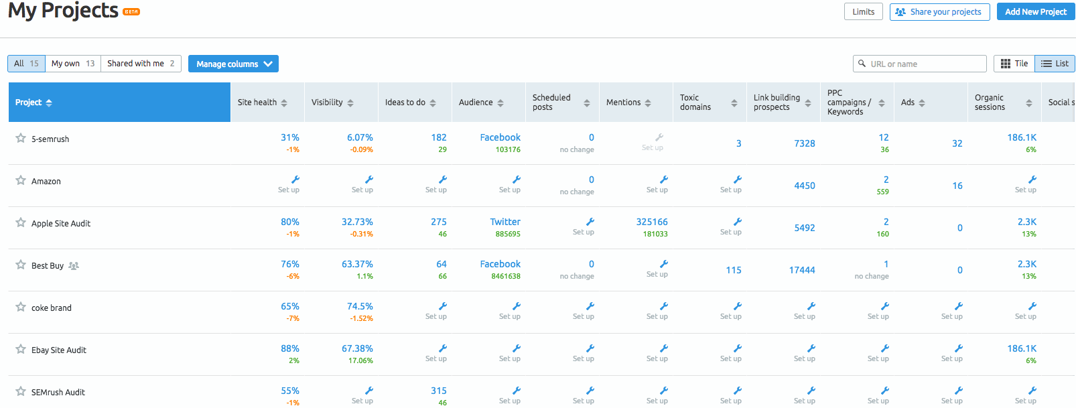Sort by Link building prospects column
Viewport: 1076px width, 408px height.
point(808,103)
